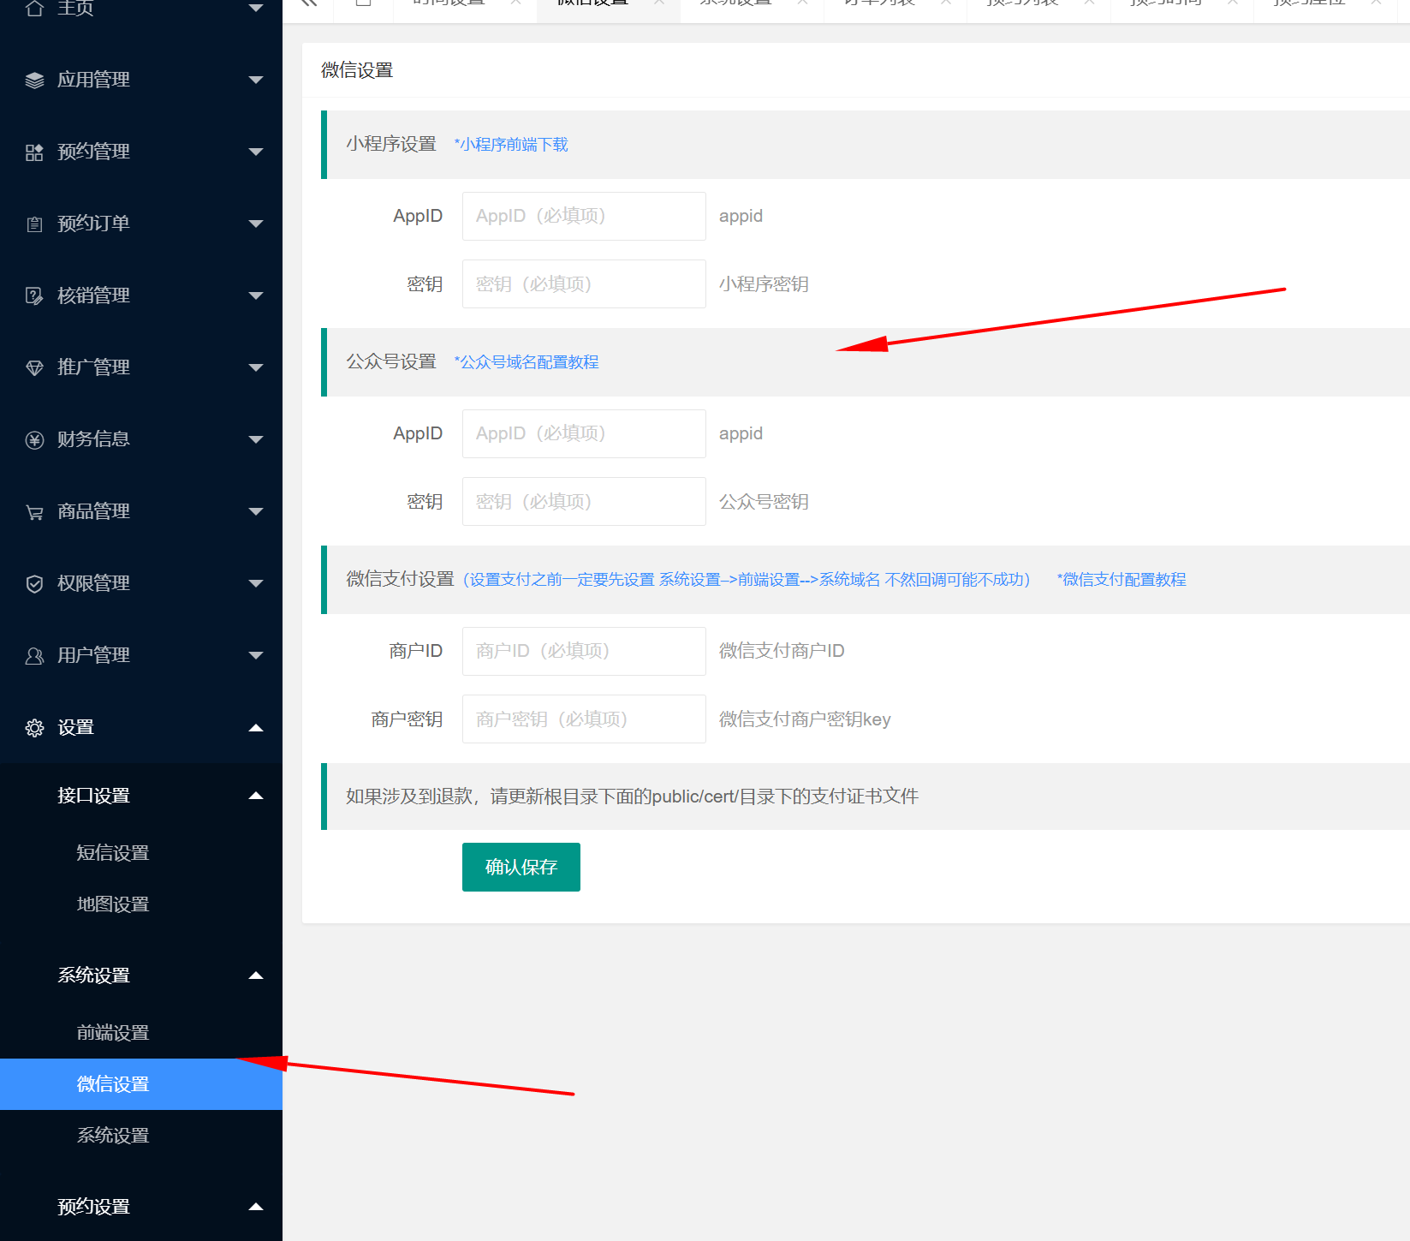Image resolution: width=1410 pixels, height=1241 pixels.
Task: Click the person icon beside 用户管理
Action: 34,656
